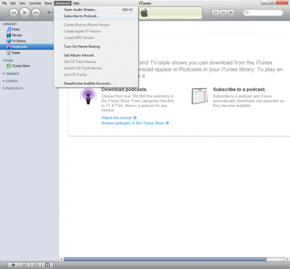Screen dimensions: 290x269
Task: Open the View menu
Action: pyautogui.click(x=22, y=3)
